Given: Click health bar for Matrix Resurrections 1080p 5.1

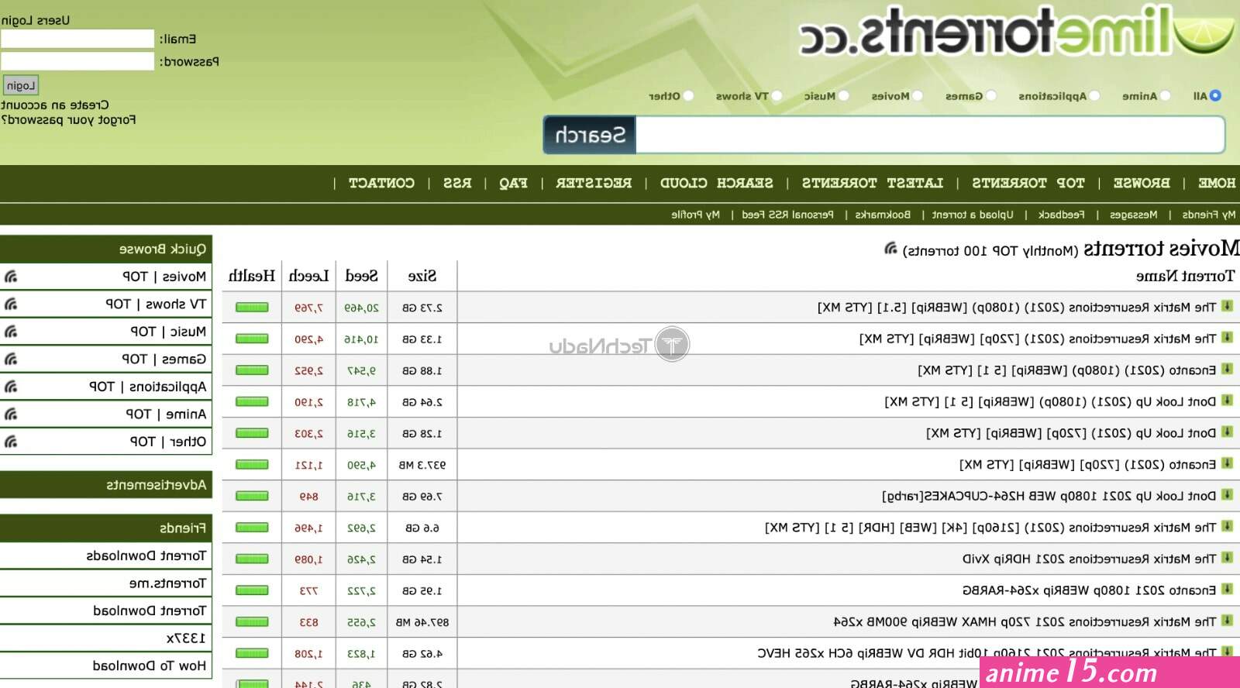Looking at the screenshot, I should point(252,308).
